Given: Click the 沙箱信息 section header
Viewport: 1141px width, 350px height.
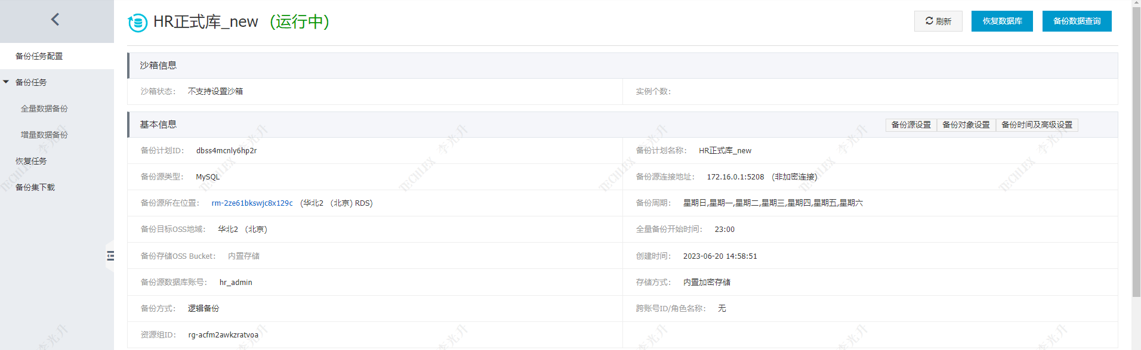Looking at the screenshot, I should click(x=158, y=66).
